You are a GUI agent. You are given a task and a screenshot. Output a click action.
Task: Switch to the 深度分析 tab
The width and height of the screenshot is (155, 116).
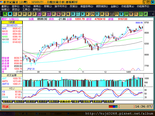[30, 102]
